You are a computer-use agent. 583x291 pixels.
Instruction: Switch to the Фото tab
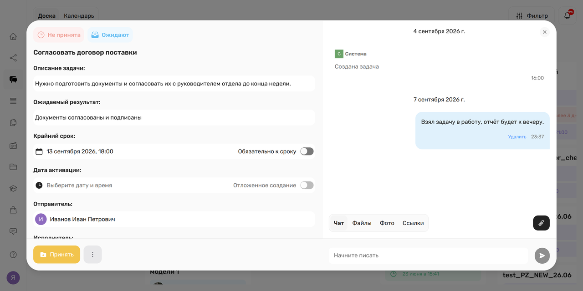[x=387, y=223]
